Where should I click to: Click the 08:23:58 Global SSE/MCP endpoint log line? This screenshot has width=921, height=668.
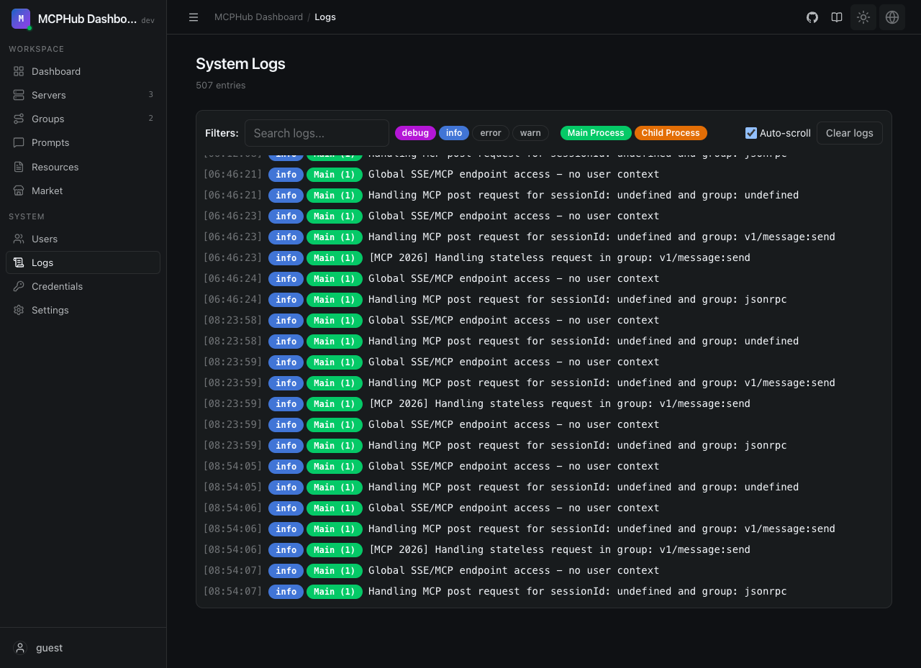543,320
